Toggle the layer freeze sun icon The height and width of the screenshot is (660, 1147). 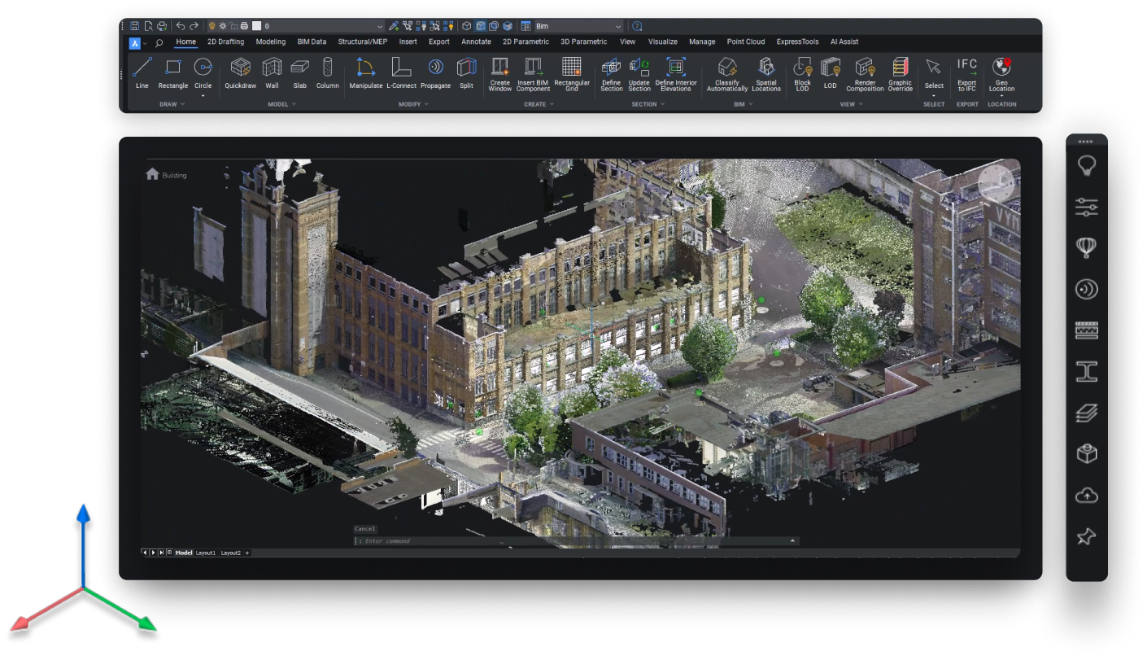[223, 26]
